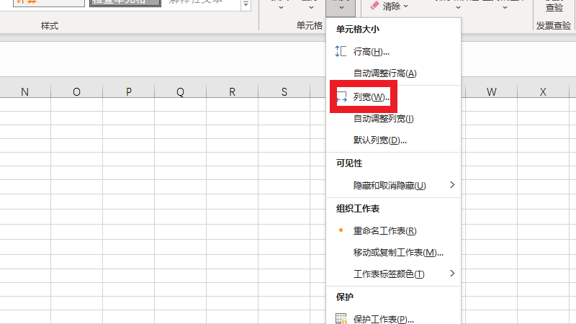Expand the cell styles gallery arrow
This screenshot has width=576, height=324.
tap(246, 6)
